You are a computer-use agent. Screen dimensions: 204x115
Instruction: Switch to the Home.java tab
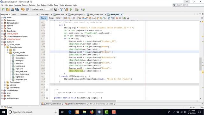pos(60,14)
